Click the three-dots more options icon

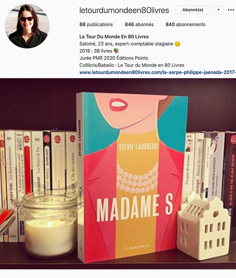(x=231, y=10)
